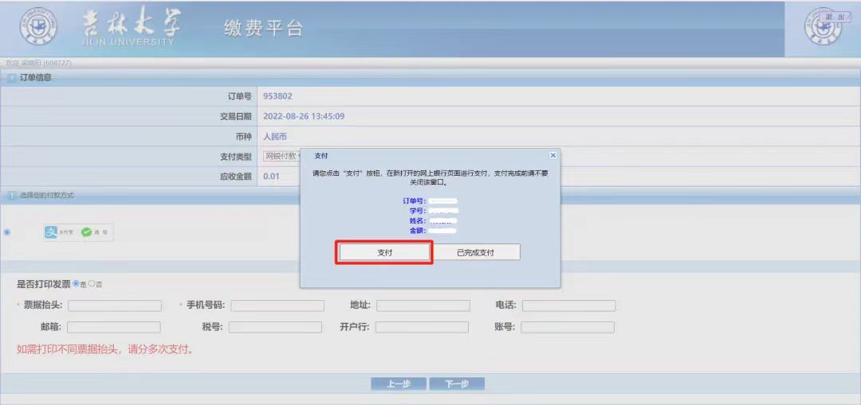Close the 支付 dialog with the X

click(553, 156)
